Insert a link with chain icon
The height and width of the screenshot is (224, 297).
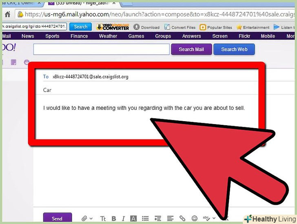[182, 219]
